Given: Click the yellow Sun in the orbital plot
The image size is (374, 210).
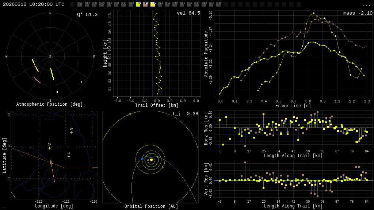Looking at the screenshot, I should tap(151, 160).
